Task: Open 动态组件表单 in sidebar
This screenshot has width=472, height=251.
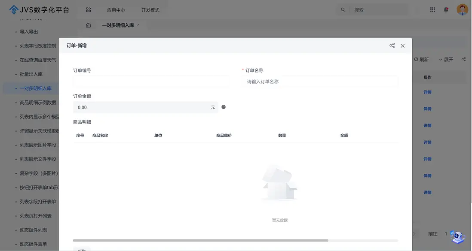Action: pyautogui.click(x=34, y=244)
